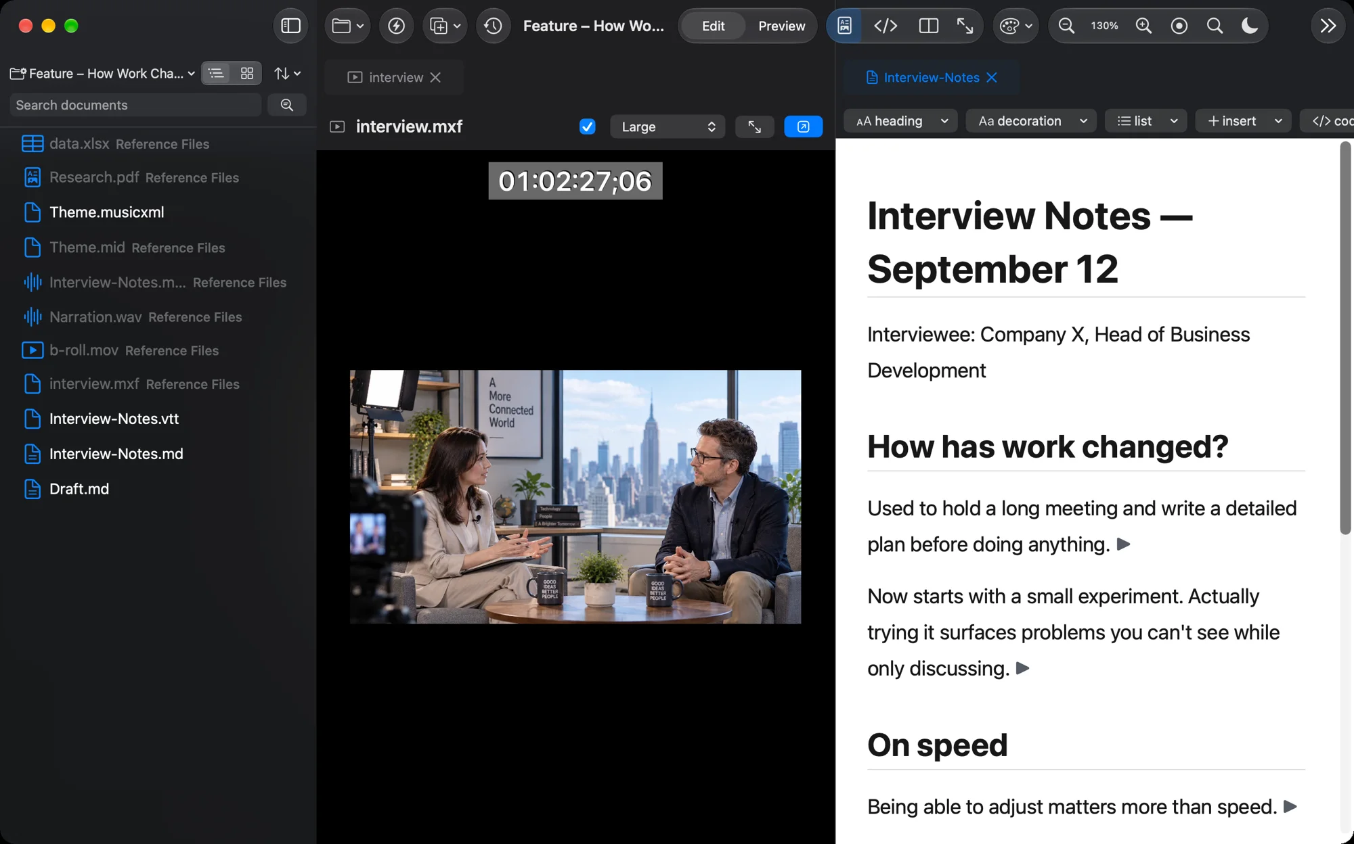Screen dimensions: 1354x844
Task: Open the decoration formatting menu
Action: [x=1032, y=120]
